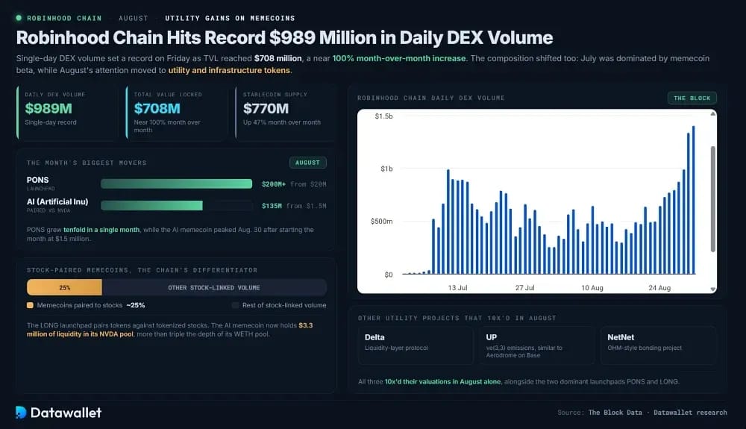
Task: Click the $0 y-axis label
Action: pos(389,275)
